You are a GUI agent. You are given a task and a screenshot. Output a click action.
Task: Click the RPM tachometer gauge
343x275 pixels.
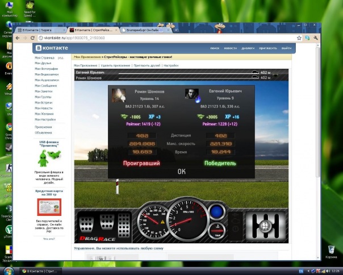pos(188,219)
